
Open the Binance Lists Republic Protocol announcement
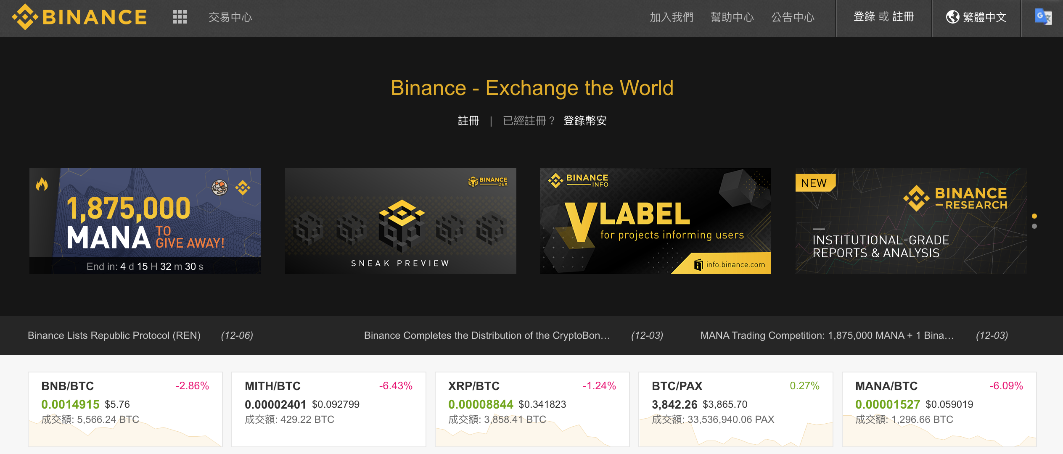pos(114,335)
